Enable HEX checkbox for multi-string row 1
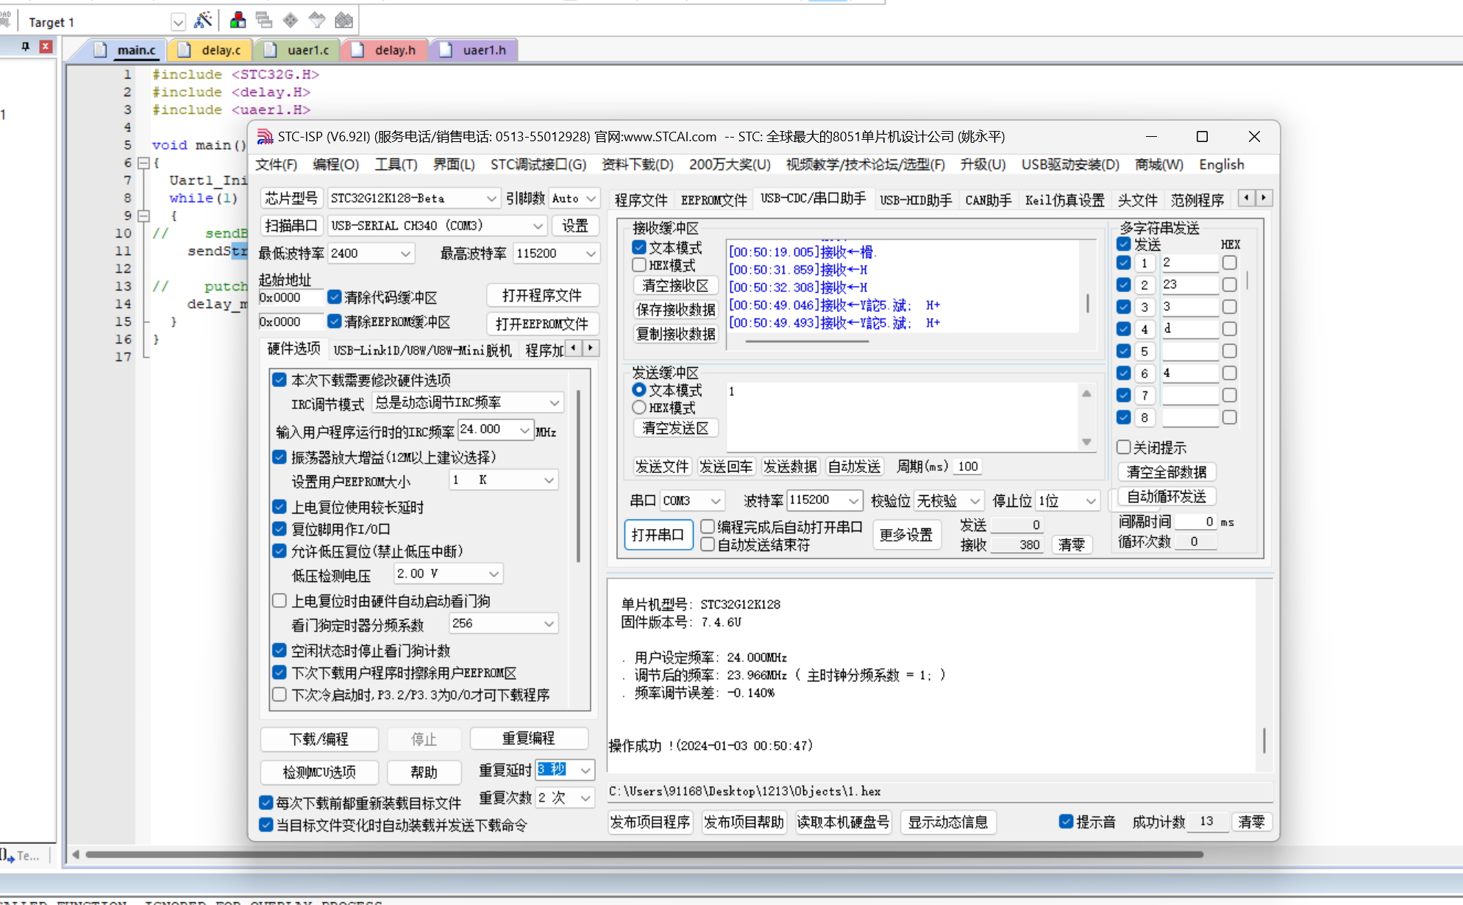 [1229, 263]
